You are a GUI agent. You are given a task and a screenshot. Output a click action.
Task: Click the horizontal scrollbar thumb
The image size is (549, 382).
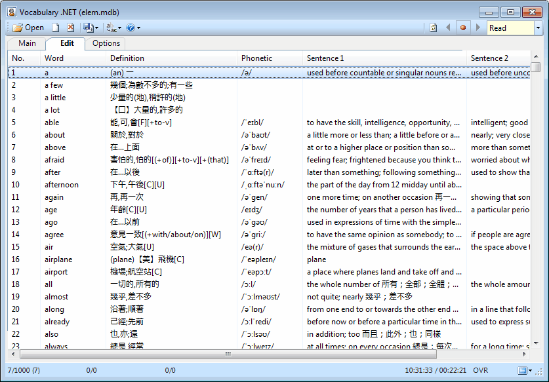(228, 354)
